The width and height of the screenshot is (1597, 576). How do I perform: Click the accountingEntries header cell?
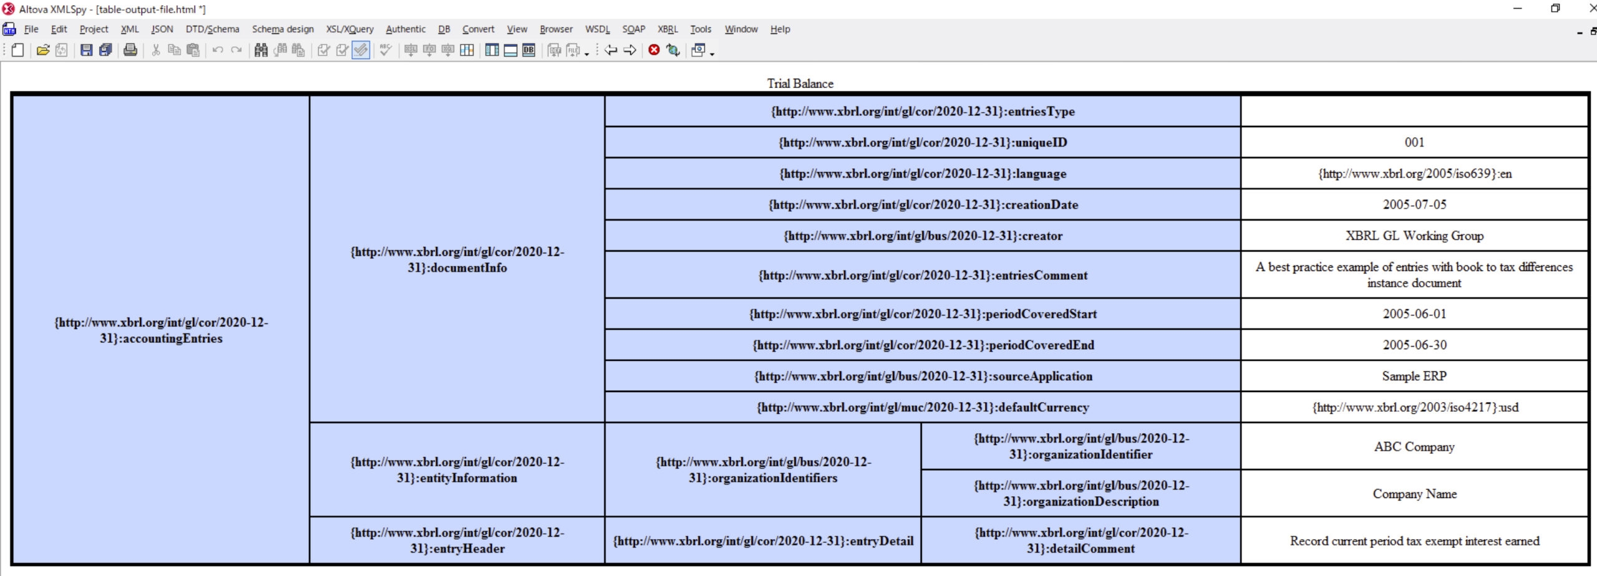161,330
